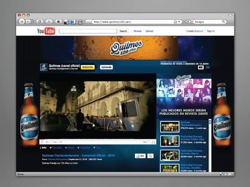This screenshot has width=250, height=187.
Task: Go to the browser home page icon
Action: [x=58, y=22]
